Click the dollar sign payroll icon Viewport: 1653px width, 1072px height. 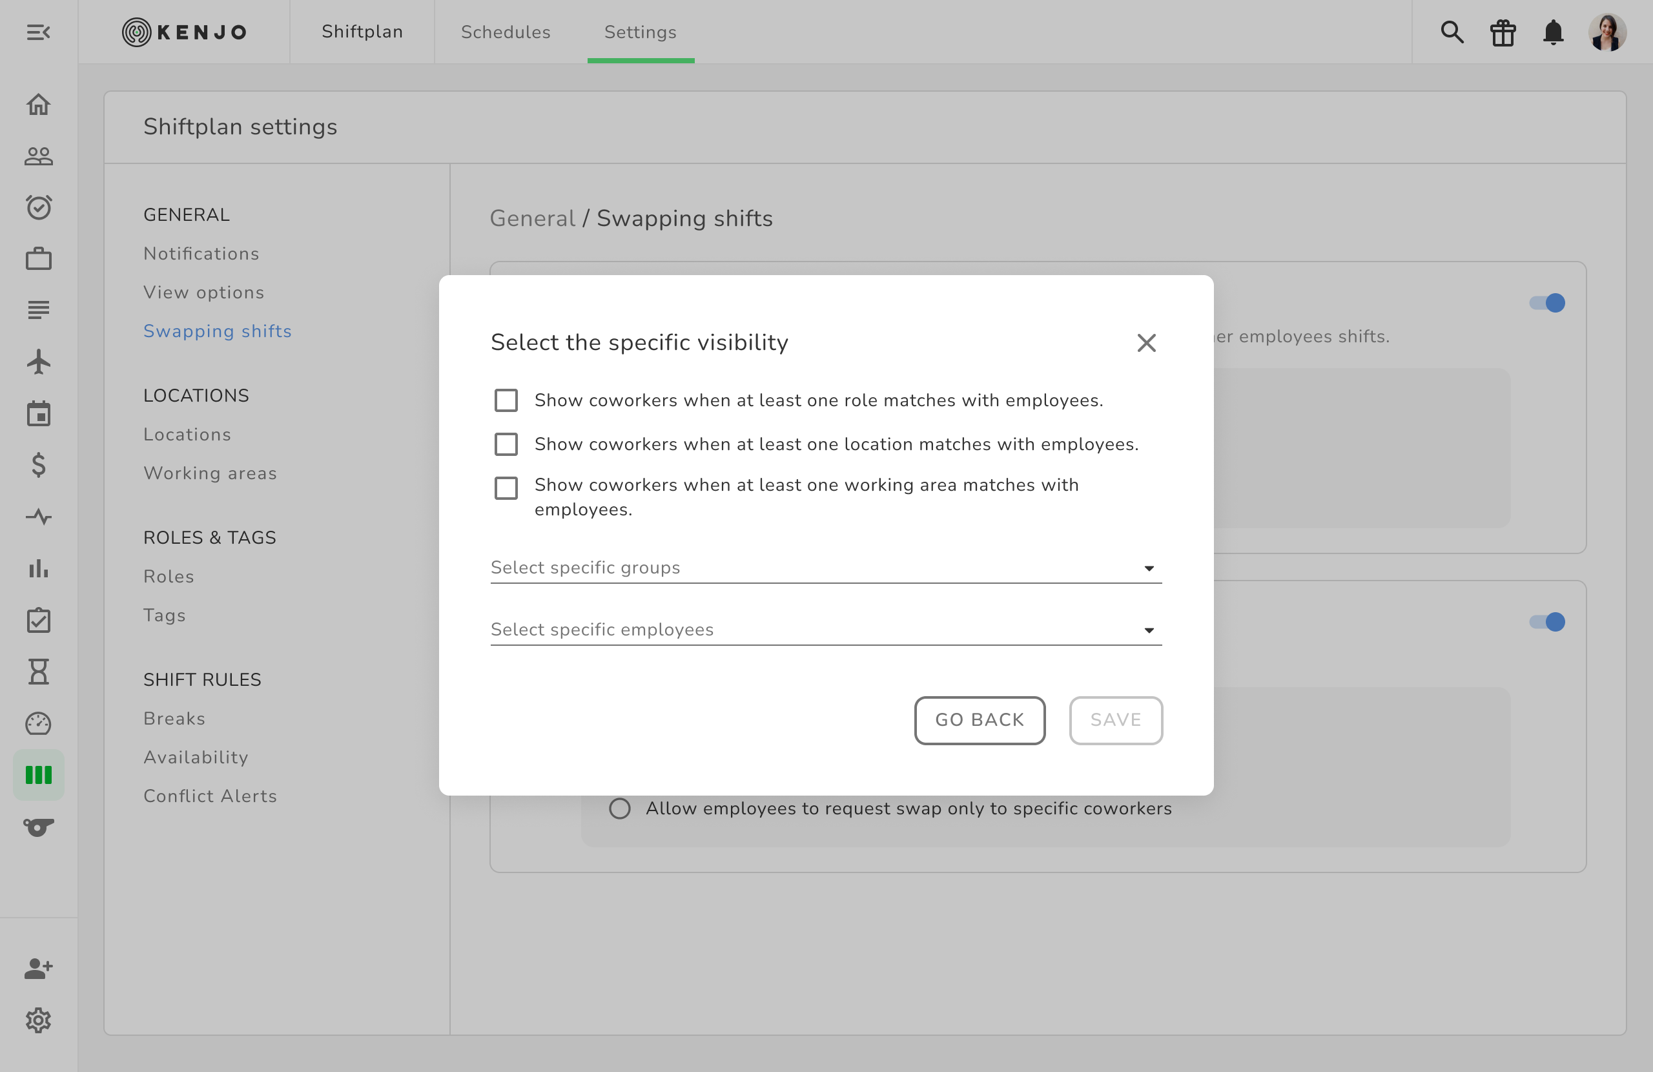39,465
